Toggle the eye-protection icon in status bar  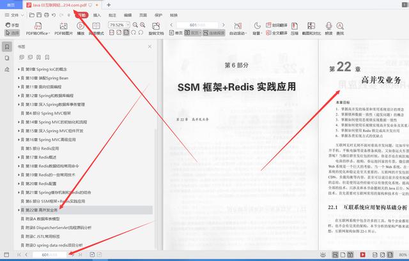pyautogui.click(x=323, y=255)
